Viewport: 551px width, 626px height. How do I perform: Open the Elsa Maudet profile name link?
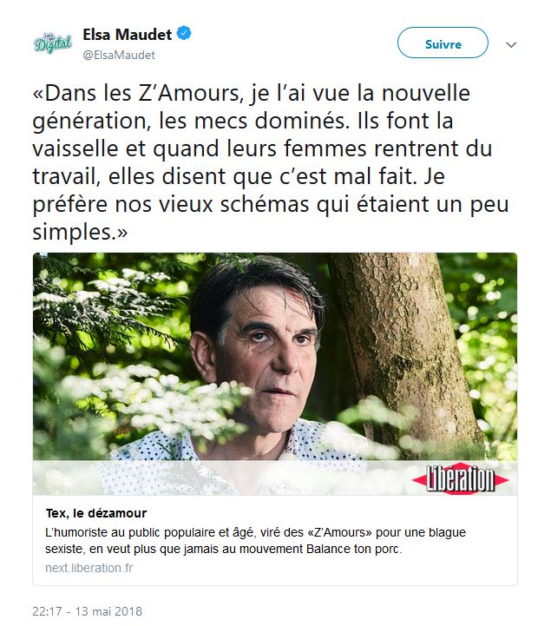pos(128,35)
